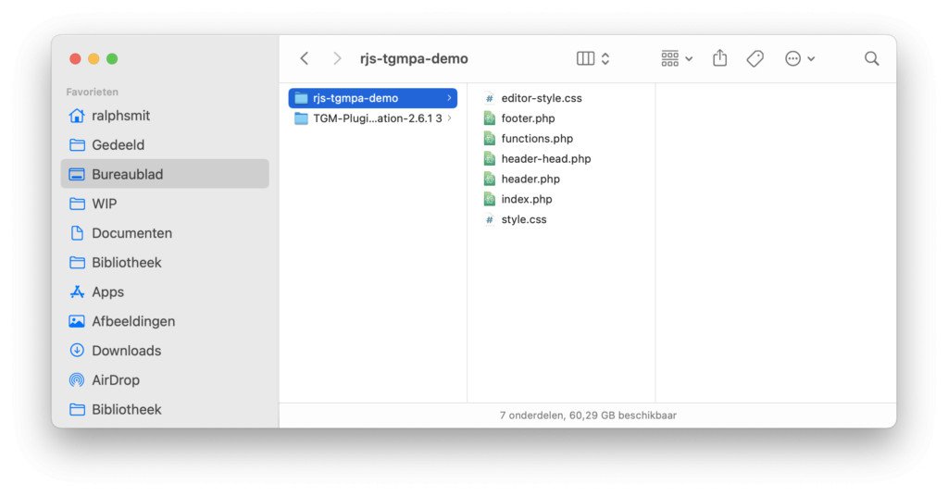This screenshot has height=496, width=948.
Task: Click the Gedeeld folder icon
Action: tap(77, 145)
